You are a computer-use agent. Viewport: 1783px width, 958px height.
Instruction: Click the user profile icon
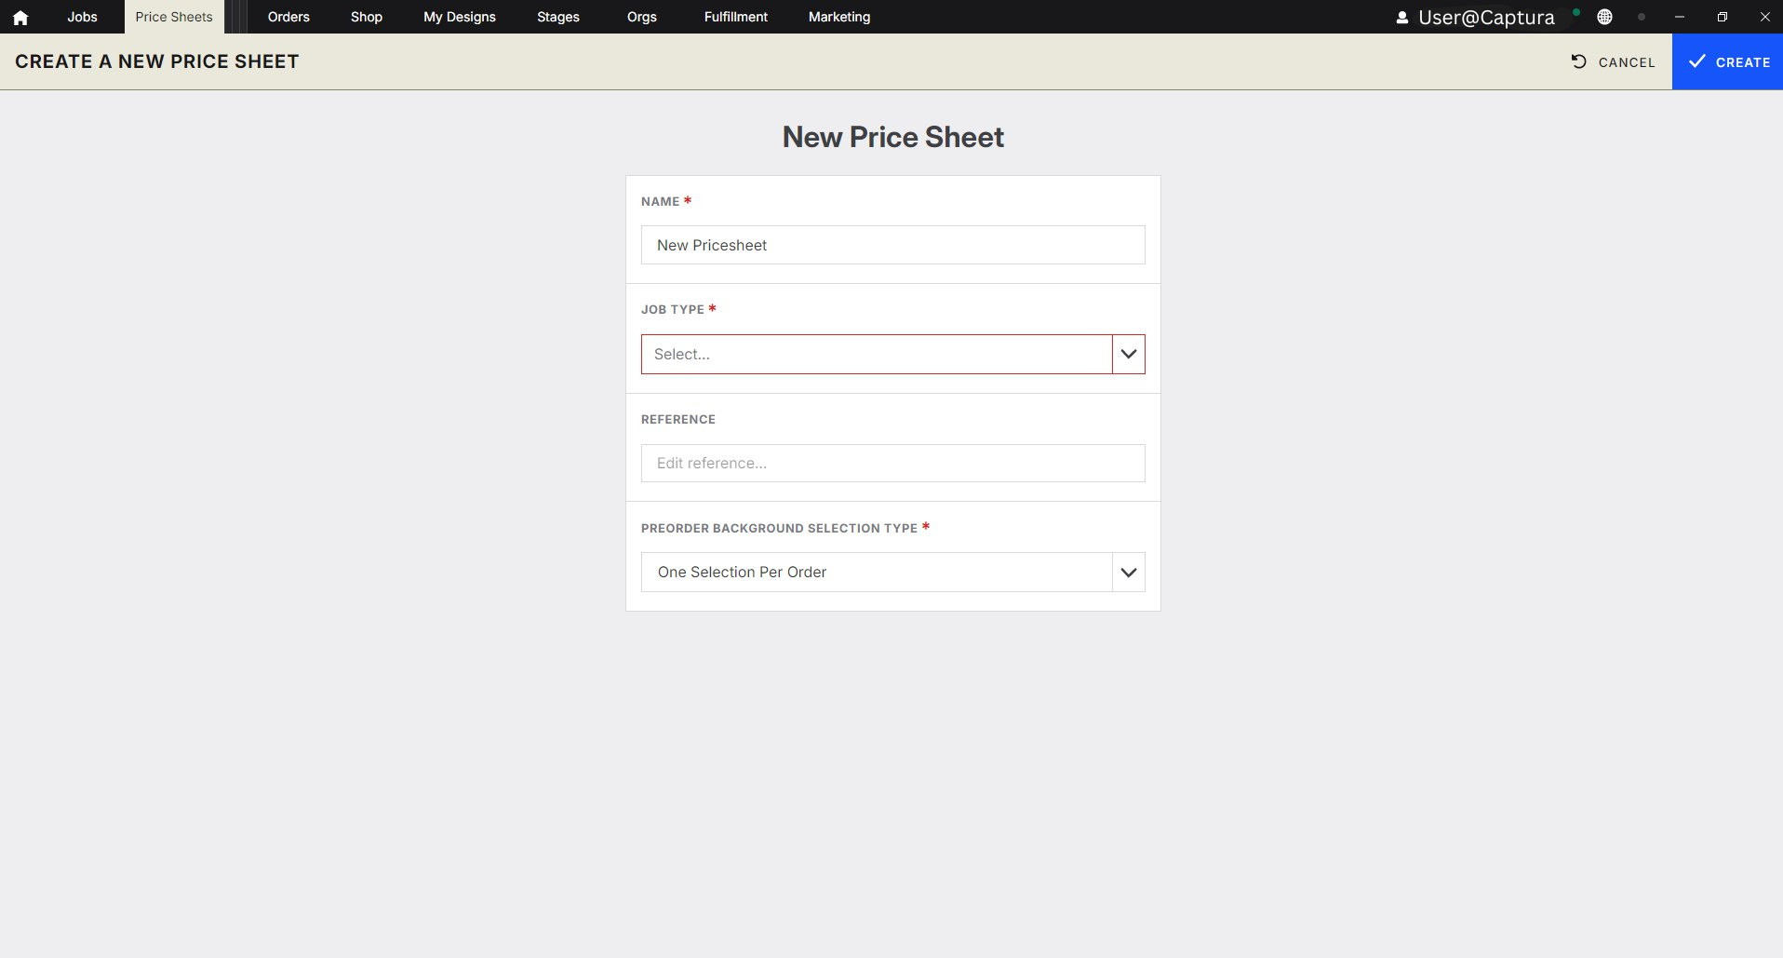[1402, 18]
